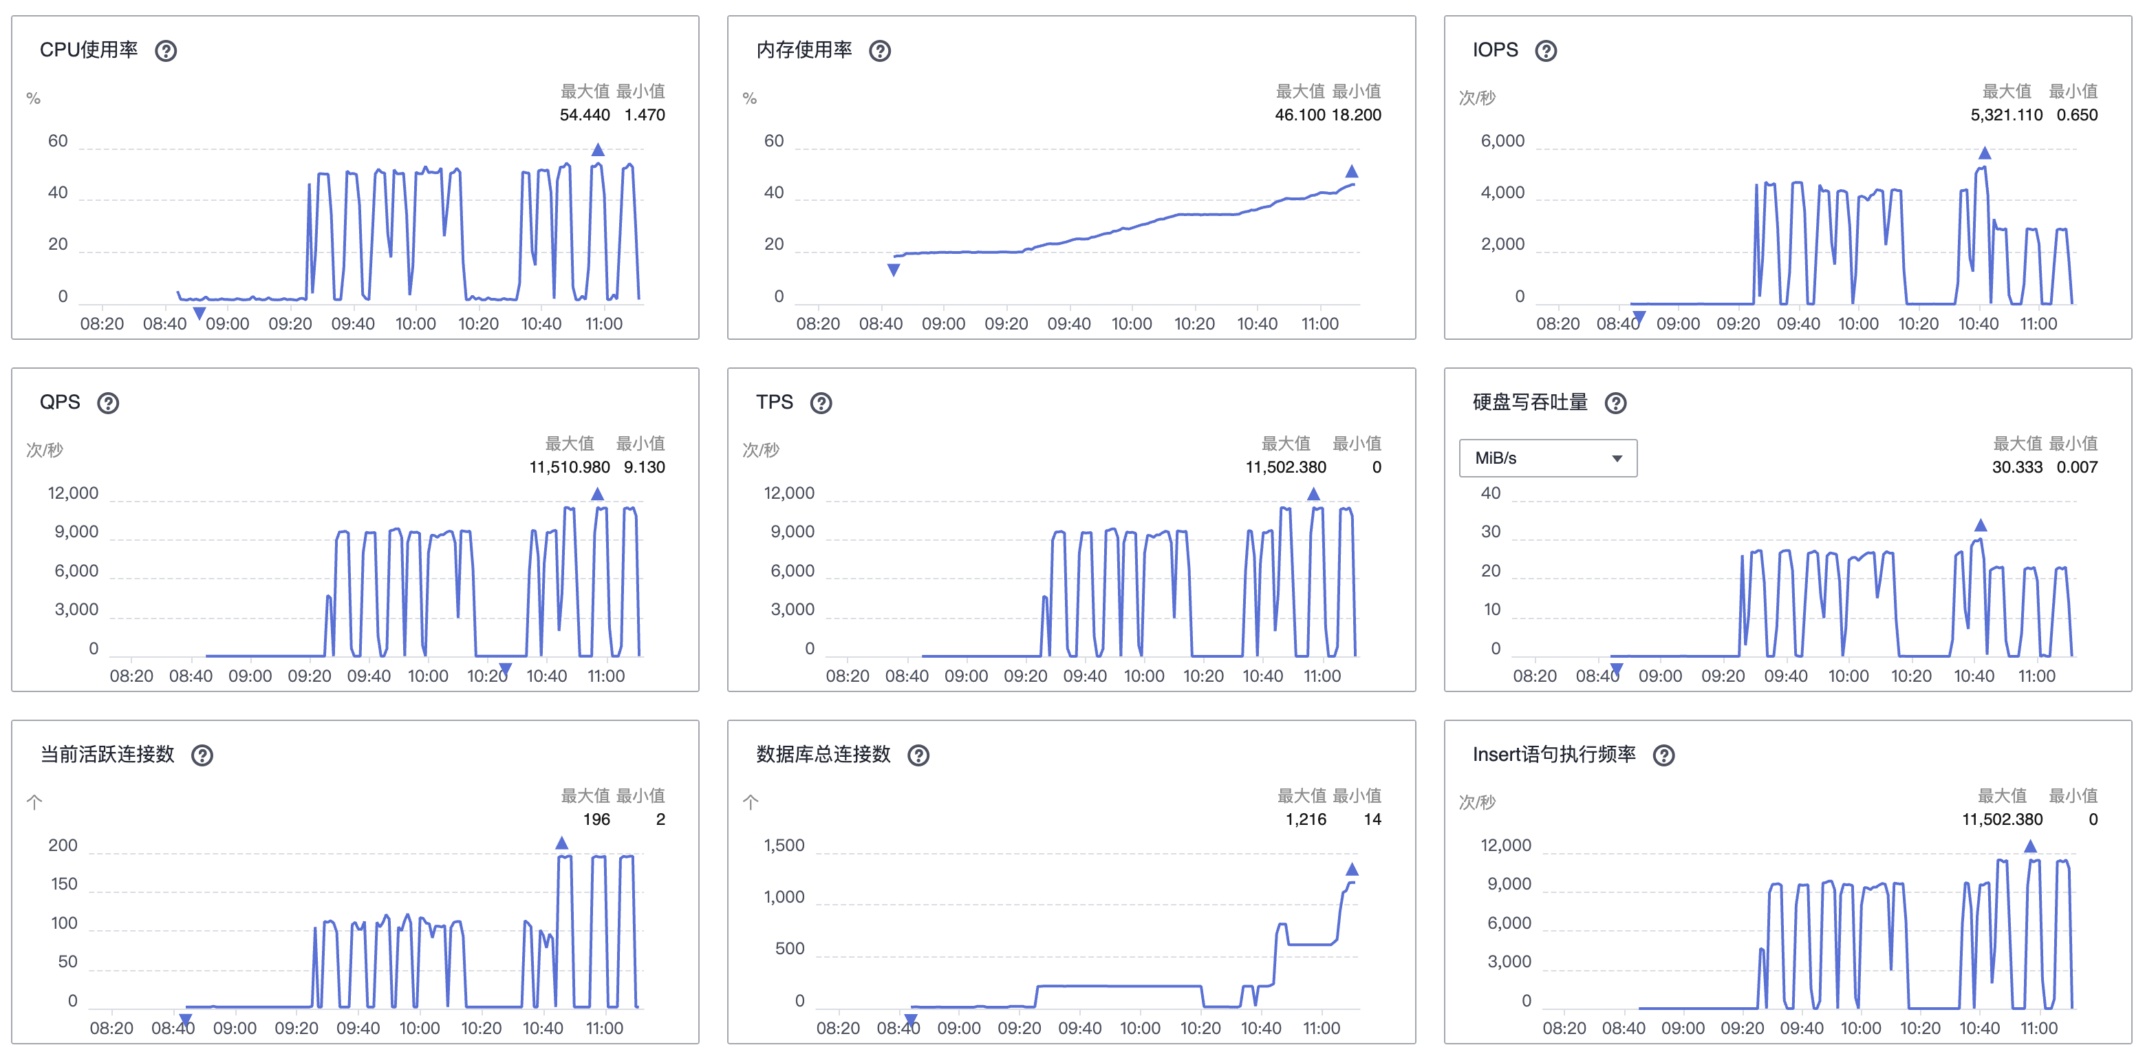Open the IOPS help tooltip icon
This screenshot has height=1054, width=2145.
(x=1546, y=51)
